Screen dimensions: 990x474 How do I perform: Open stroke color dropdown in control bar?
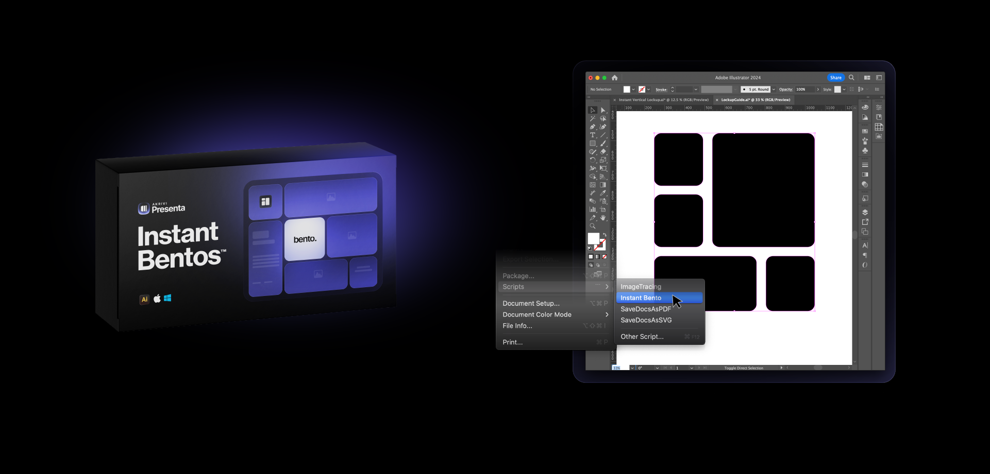click(x=648, y=89)
